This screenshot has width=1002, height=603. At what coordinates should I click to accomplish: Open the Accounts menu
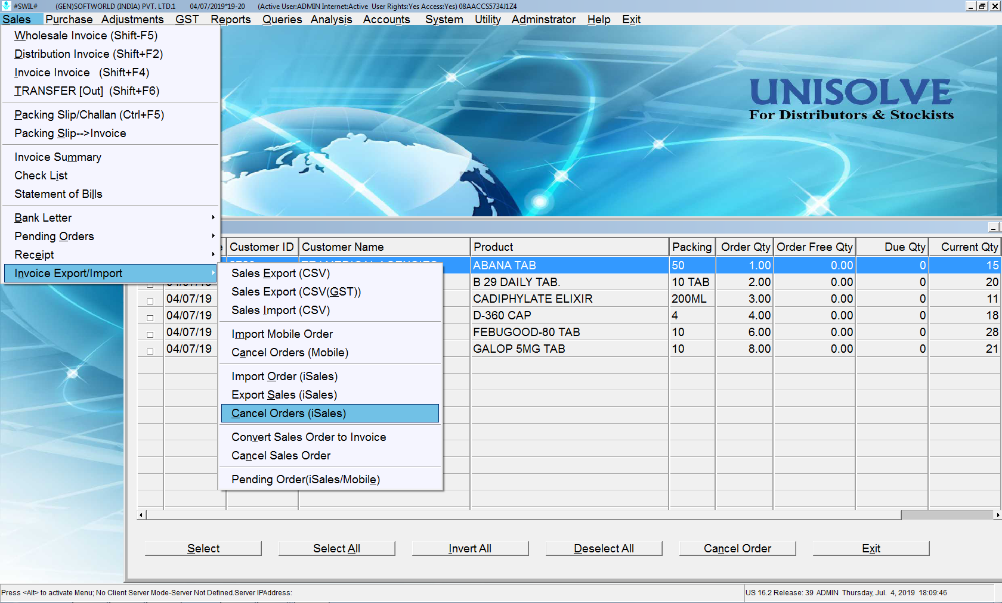pyautogui.click(x=386, y=19)
